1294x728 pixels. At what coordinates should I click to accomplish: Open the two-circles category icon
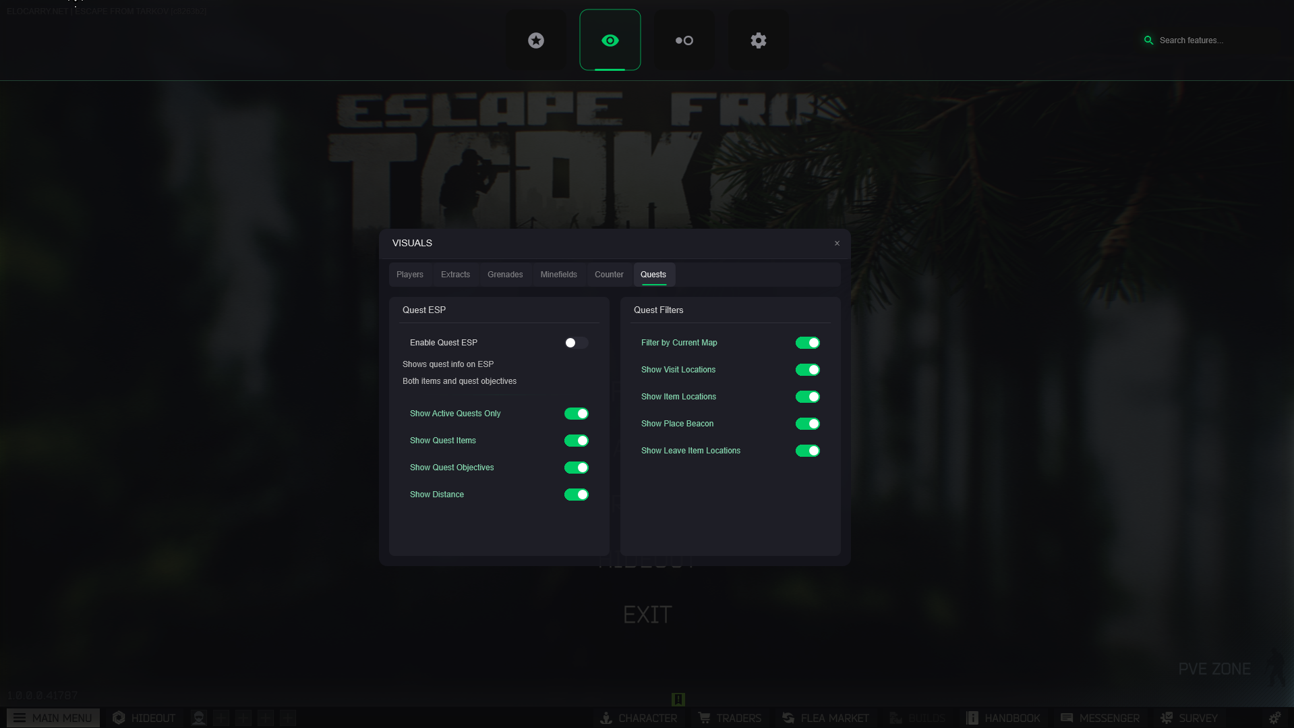click(x=684, y=40)
